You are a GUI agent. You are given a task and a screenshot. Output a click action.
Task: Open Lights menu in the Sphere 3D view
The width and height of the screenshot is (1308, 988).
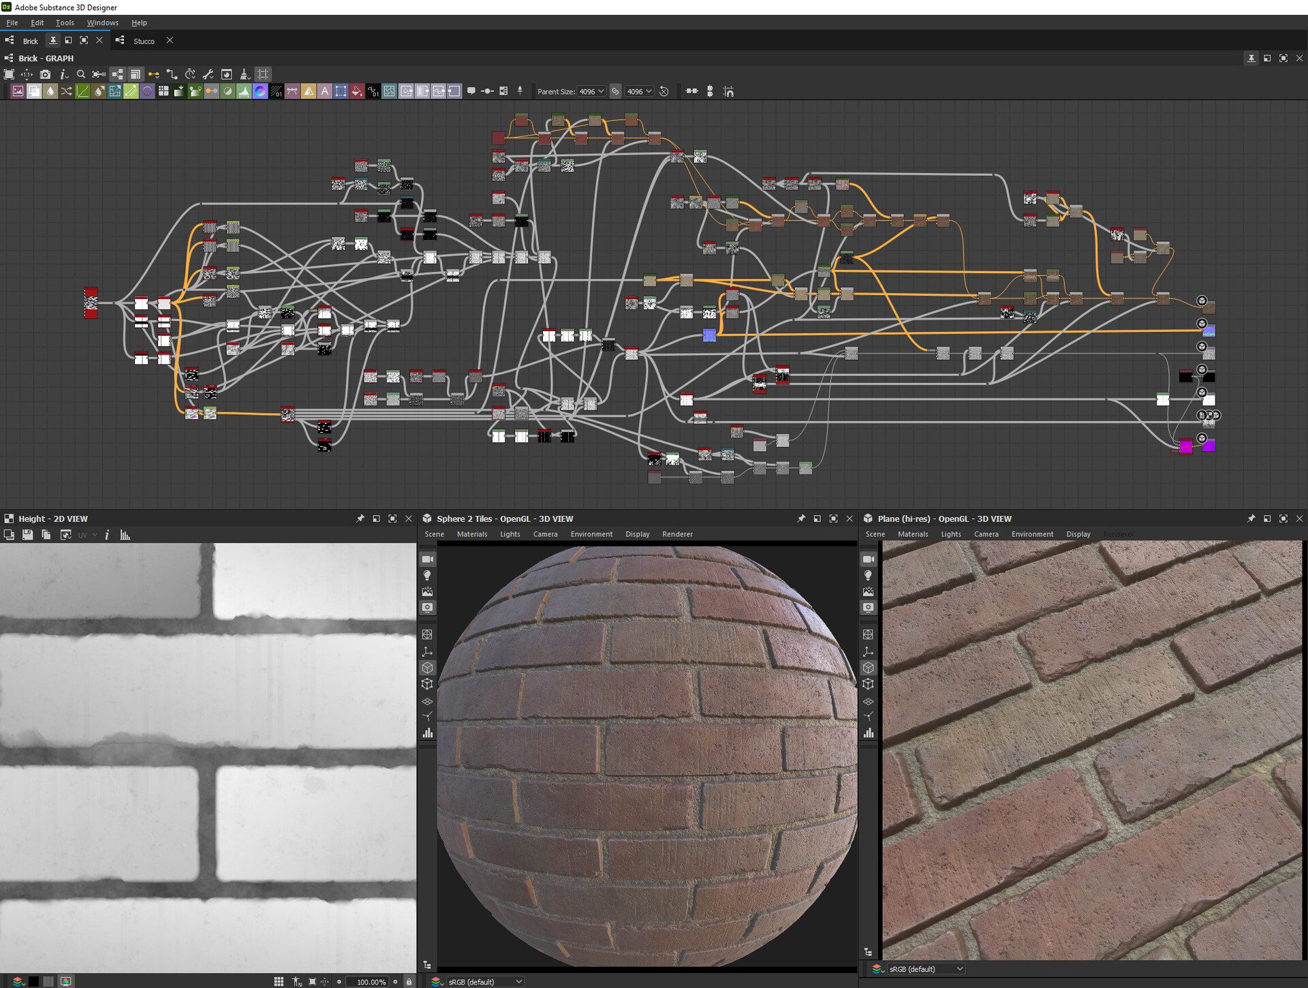coord(510,534)
